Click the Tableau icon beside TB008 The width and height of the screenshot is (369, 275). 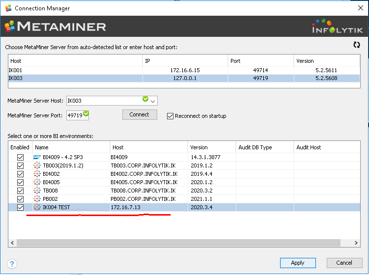(x=37, y=191)
